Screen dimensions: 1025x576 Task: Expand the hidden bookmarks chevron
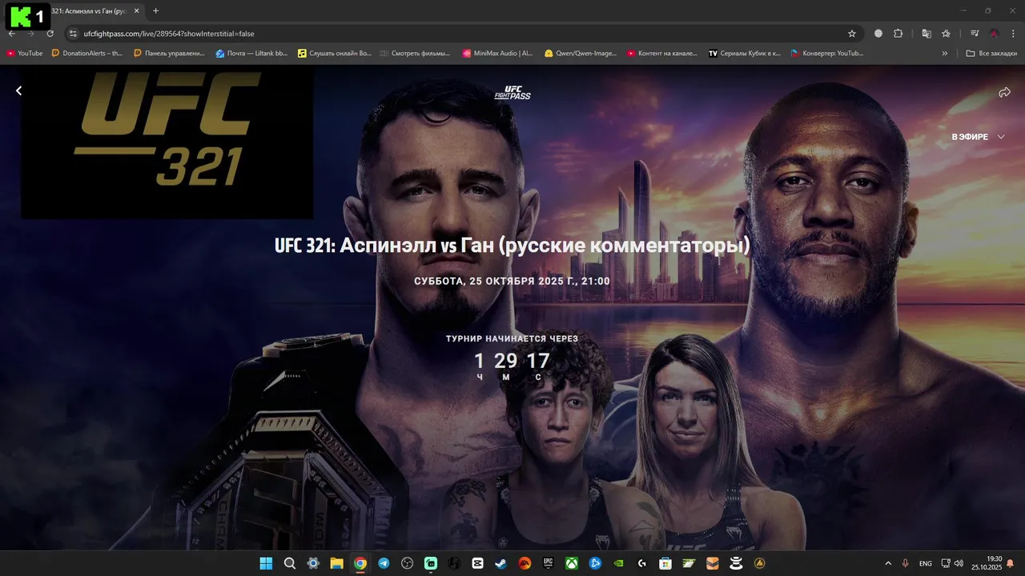pyautogui.click(x=945, y=54)
